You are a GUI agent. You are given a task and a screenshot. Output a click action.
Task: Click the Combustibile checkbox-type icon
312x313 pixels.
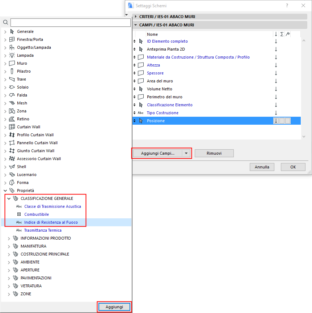click(x=19, y=214)
